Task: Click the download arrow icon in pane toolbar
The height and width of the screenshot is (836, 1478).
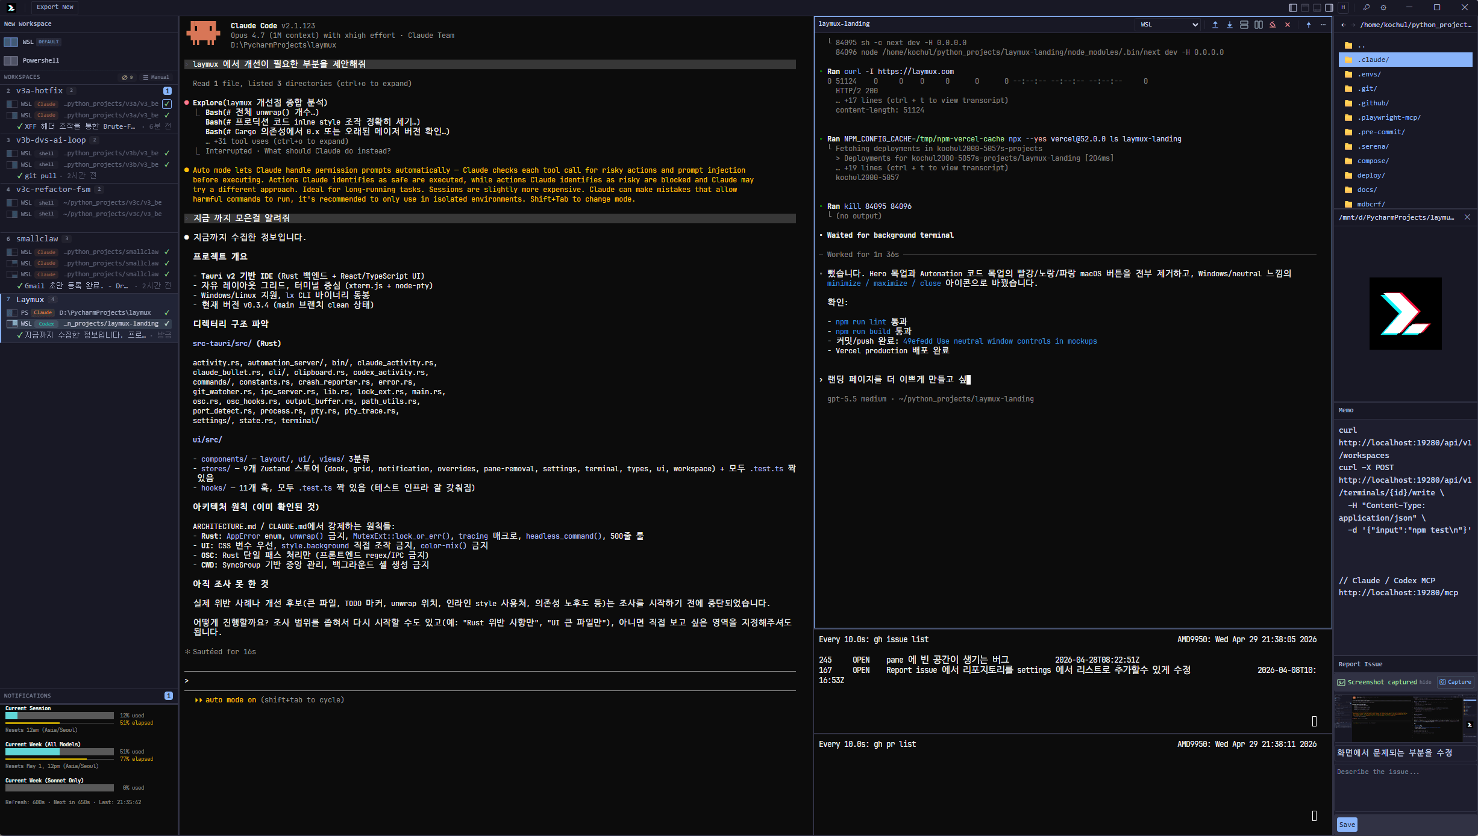Action: [x=1229, y=25]
